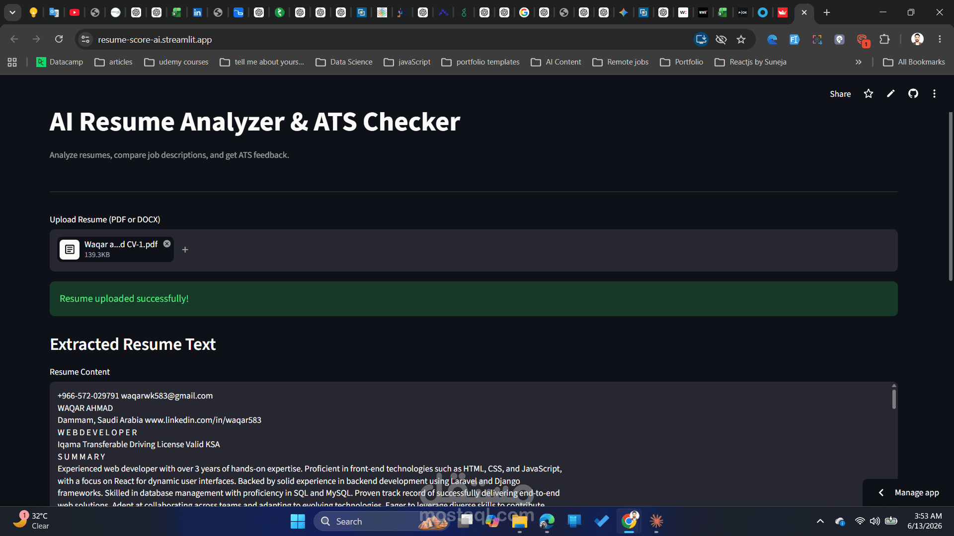954x536 pixels.
Task: Install the app via address bar icon
Action: point(701,39)
